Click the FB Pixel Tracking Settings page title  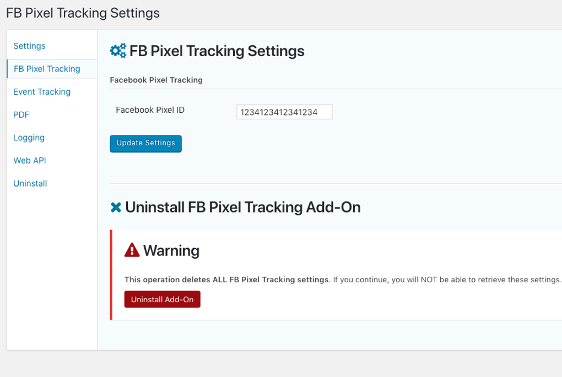pyautogui.click(x=82, y=13)
